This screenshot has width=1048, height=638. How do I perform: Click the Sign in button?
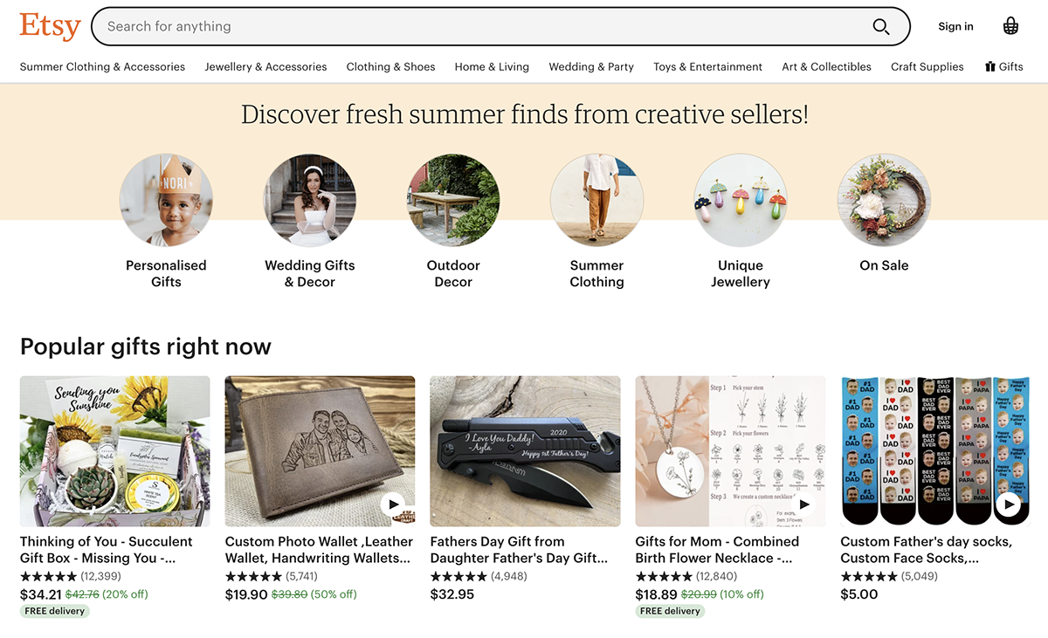click(x=955, y=26)
